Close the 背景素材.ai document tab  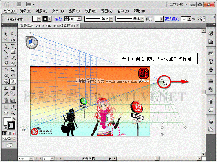tap(78, 26)
